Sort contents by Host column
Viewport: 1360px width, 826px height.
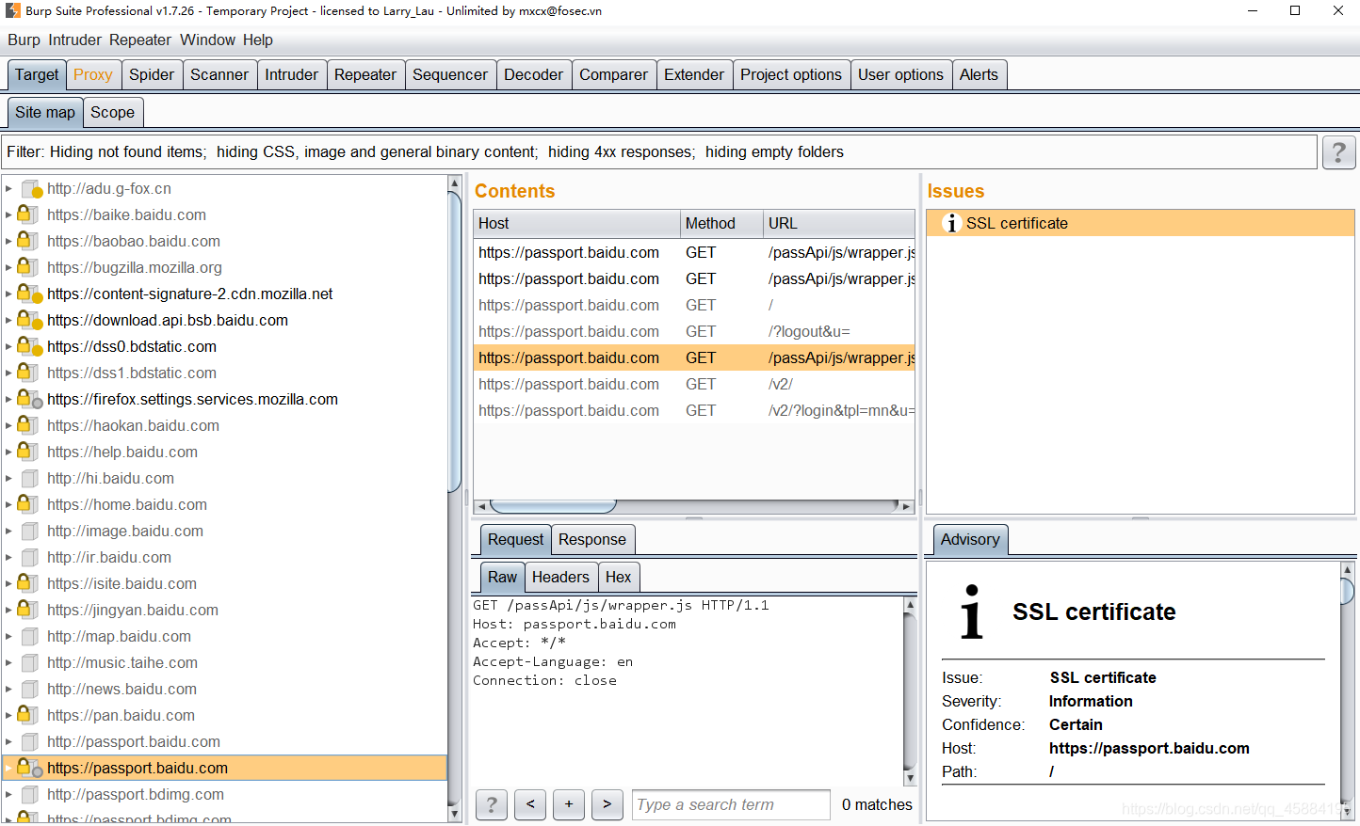[576, 223]
